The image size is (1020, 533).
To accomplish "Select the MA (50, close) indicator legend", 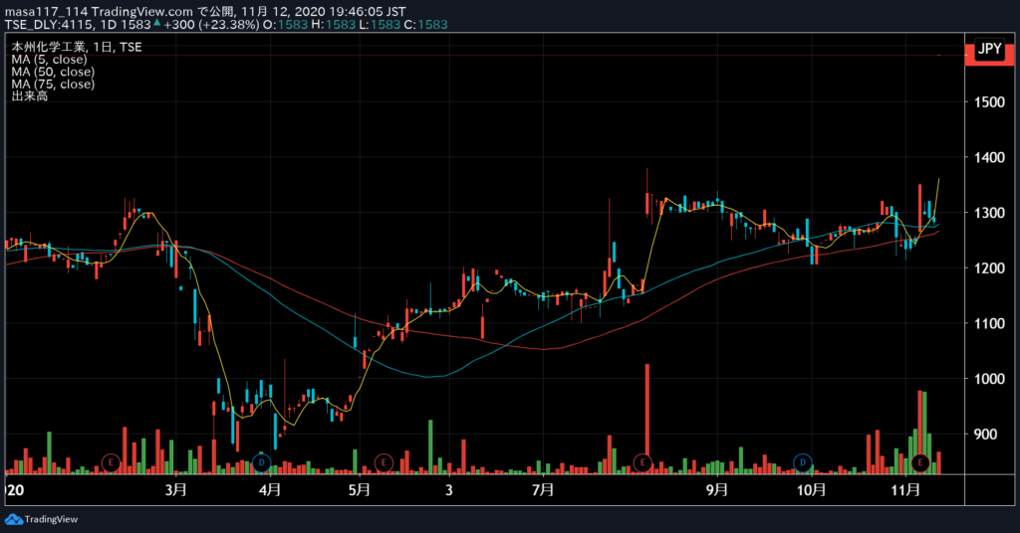I will point(53,72).
